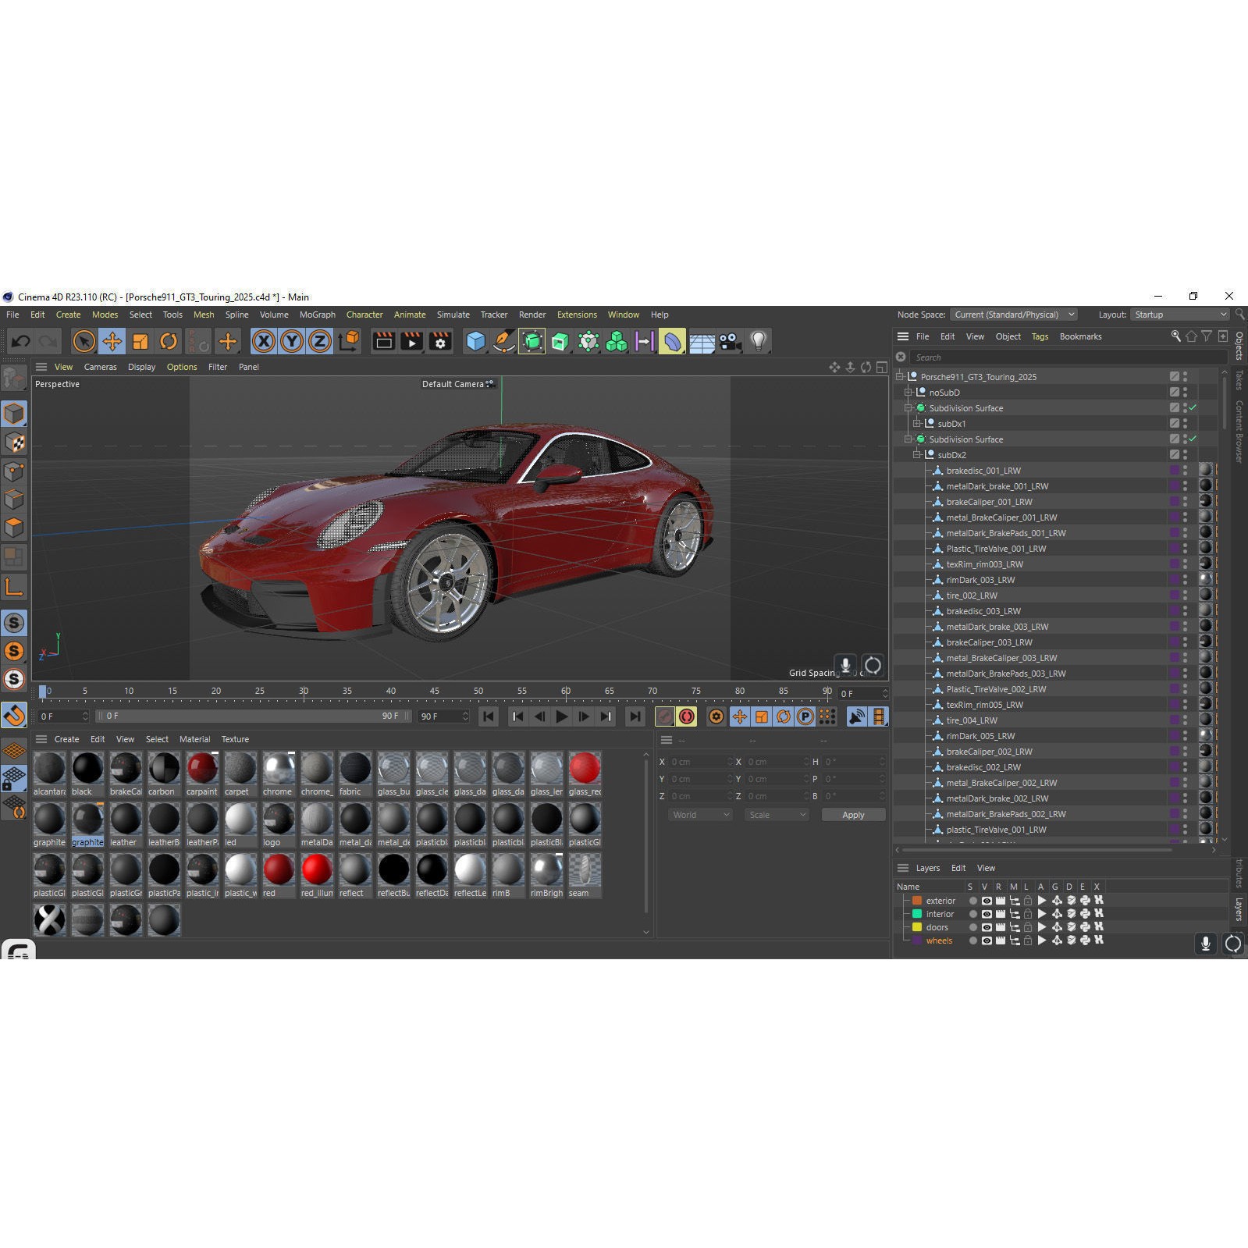Screen dimensions: 1248x1248
Task: Open the Node Space dropdown
Action: 1014,315
